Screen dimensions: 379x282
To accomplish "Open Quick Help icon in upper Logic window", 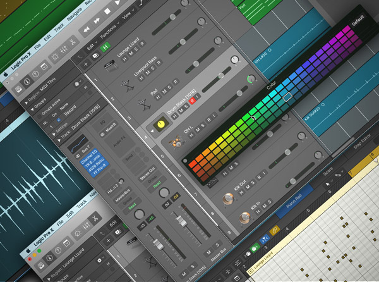I will [x=35, y=74].
